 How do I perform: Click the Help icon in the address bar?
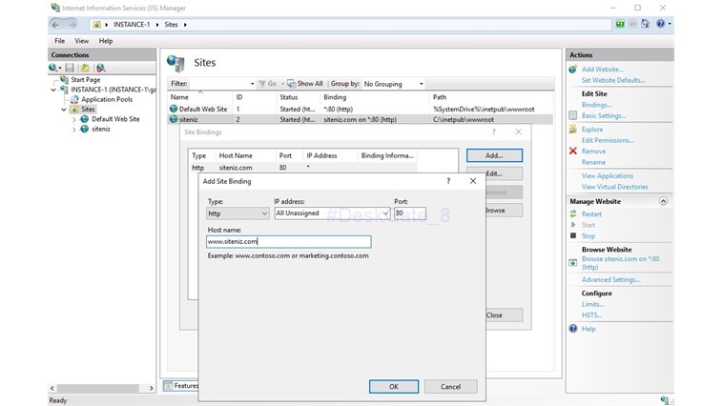661,24
